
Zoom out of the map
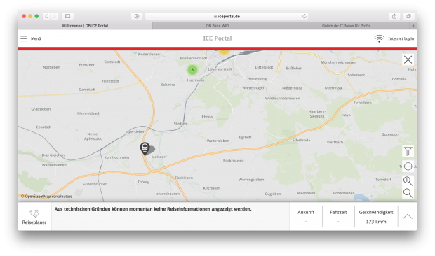(x=408, y=192)
